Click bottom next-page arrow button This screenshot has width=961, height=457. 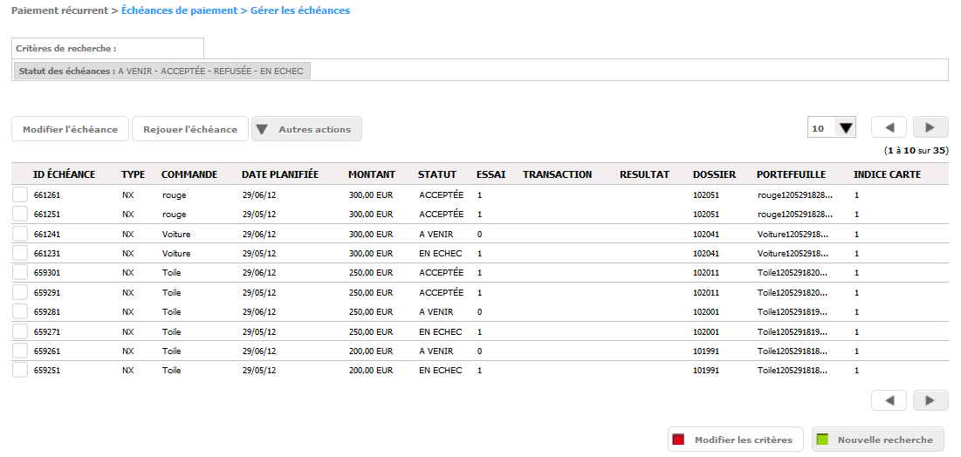pos(930,400)
